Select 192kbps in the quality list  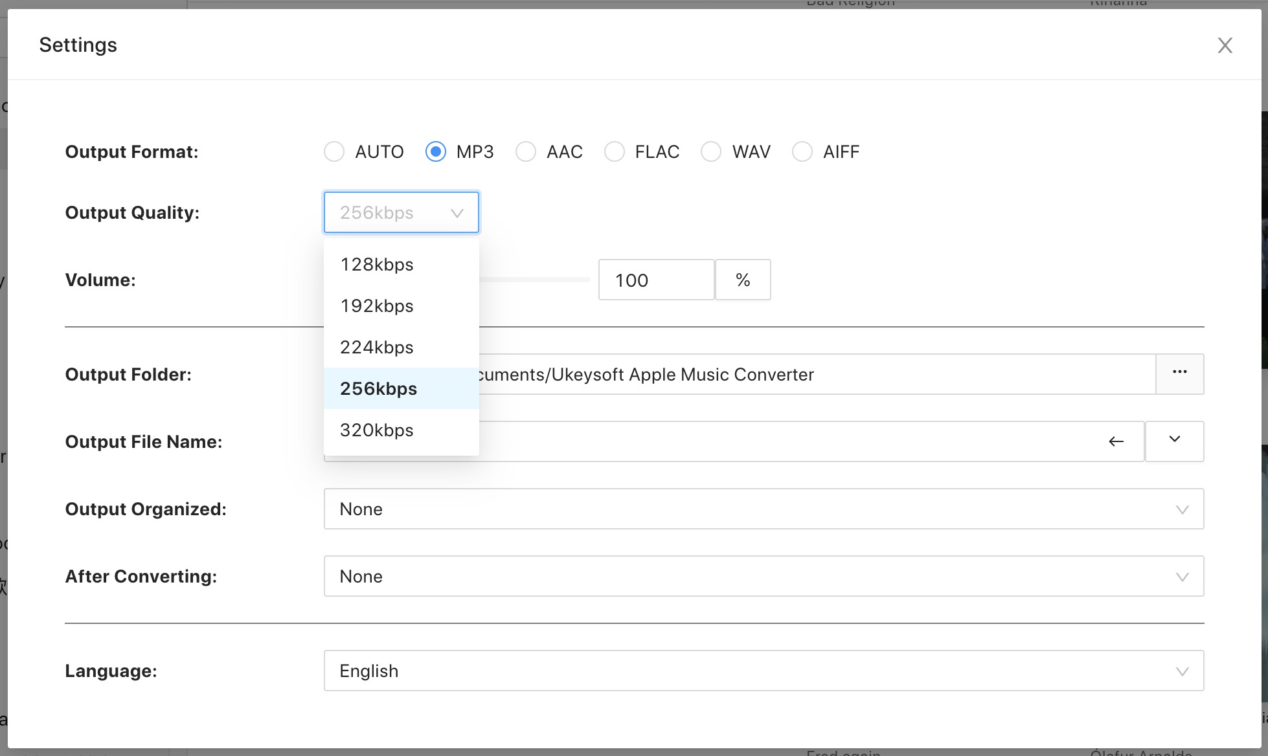(377, 306)
